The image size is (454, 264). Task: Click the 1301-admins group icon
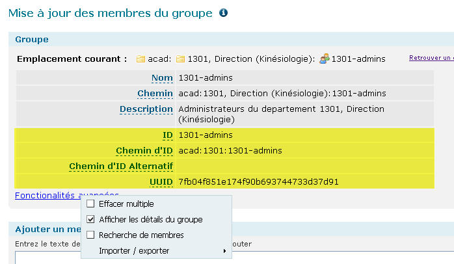(325, 59)
